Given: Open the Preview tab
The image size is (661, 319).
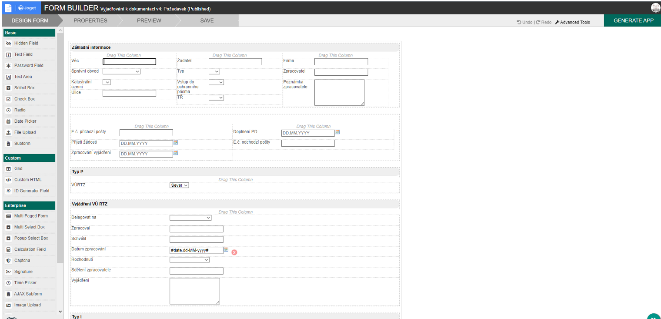Looking at the screenshot, I should coord(149,20).
